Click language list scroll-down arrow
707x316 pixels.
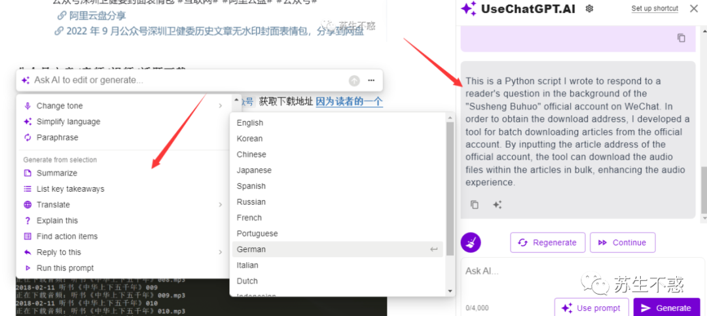tap(450, 291)
